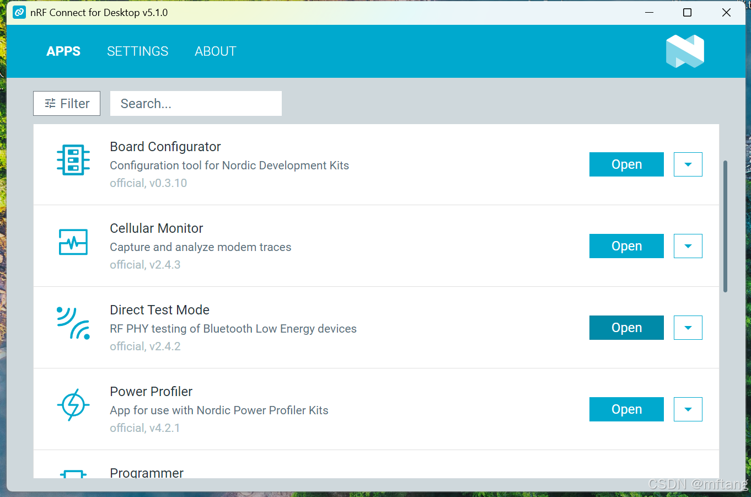Open the Filter options

pyautogui.click(x=67, y=104)
